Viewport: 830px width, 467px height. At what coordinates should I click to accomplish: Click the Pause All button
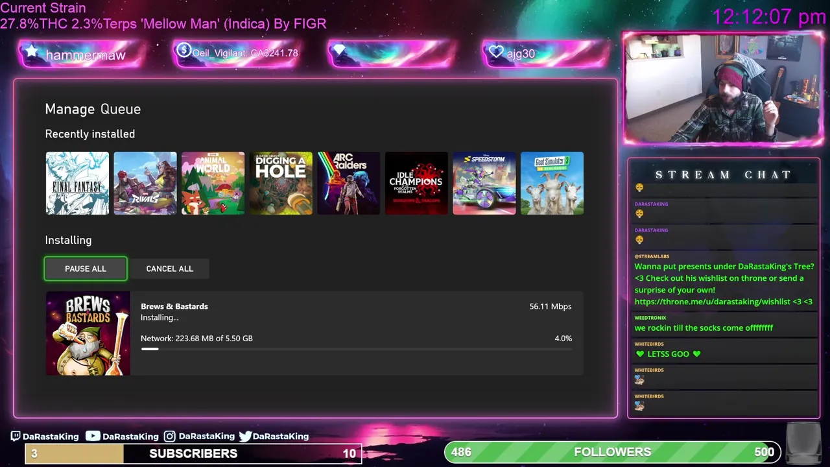coord(86,269)
